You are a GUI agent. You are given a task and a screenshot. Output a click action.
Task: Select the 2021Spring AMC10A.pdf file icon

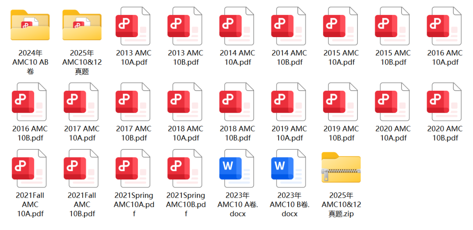pyautogui.click(x=133, y=168)
